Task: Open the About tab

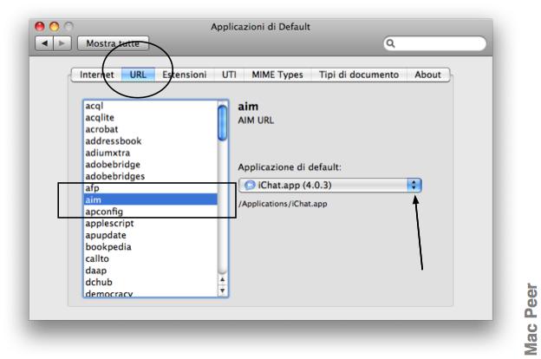Action: 427,75
